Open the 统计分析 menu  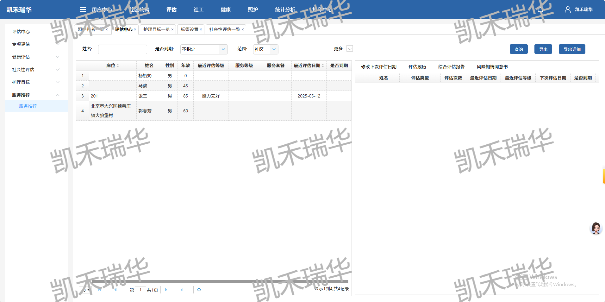[284, 9]
